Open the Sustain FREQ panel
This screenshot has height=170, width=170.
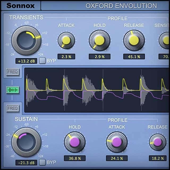click(12, 108)
